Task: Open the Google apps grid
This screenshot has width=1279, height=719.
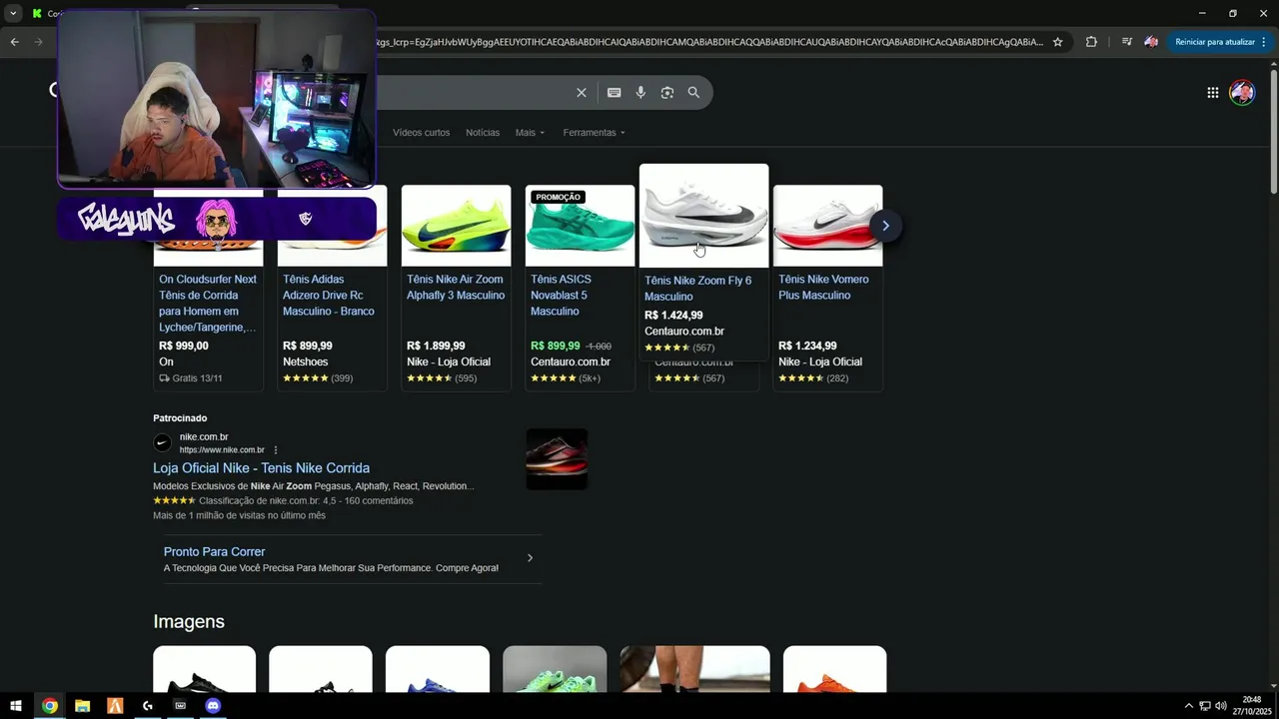Action: point(1212,93)
